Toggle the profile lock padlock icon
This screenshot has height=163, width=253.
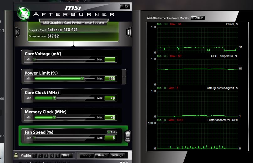16,155
